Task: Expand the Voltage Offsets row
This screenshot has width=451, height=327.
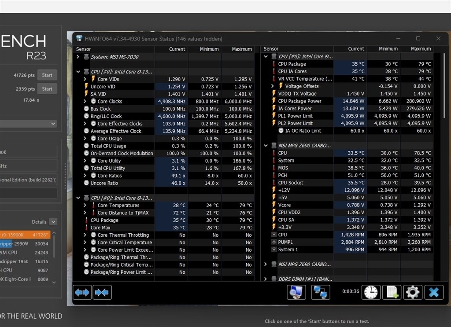Action: pos(272,86)
